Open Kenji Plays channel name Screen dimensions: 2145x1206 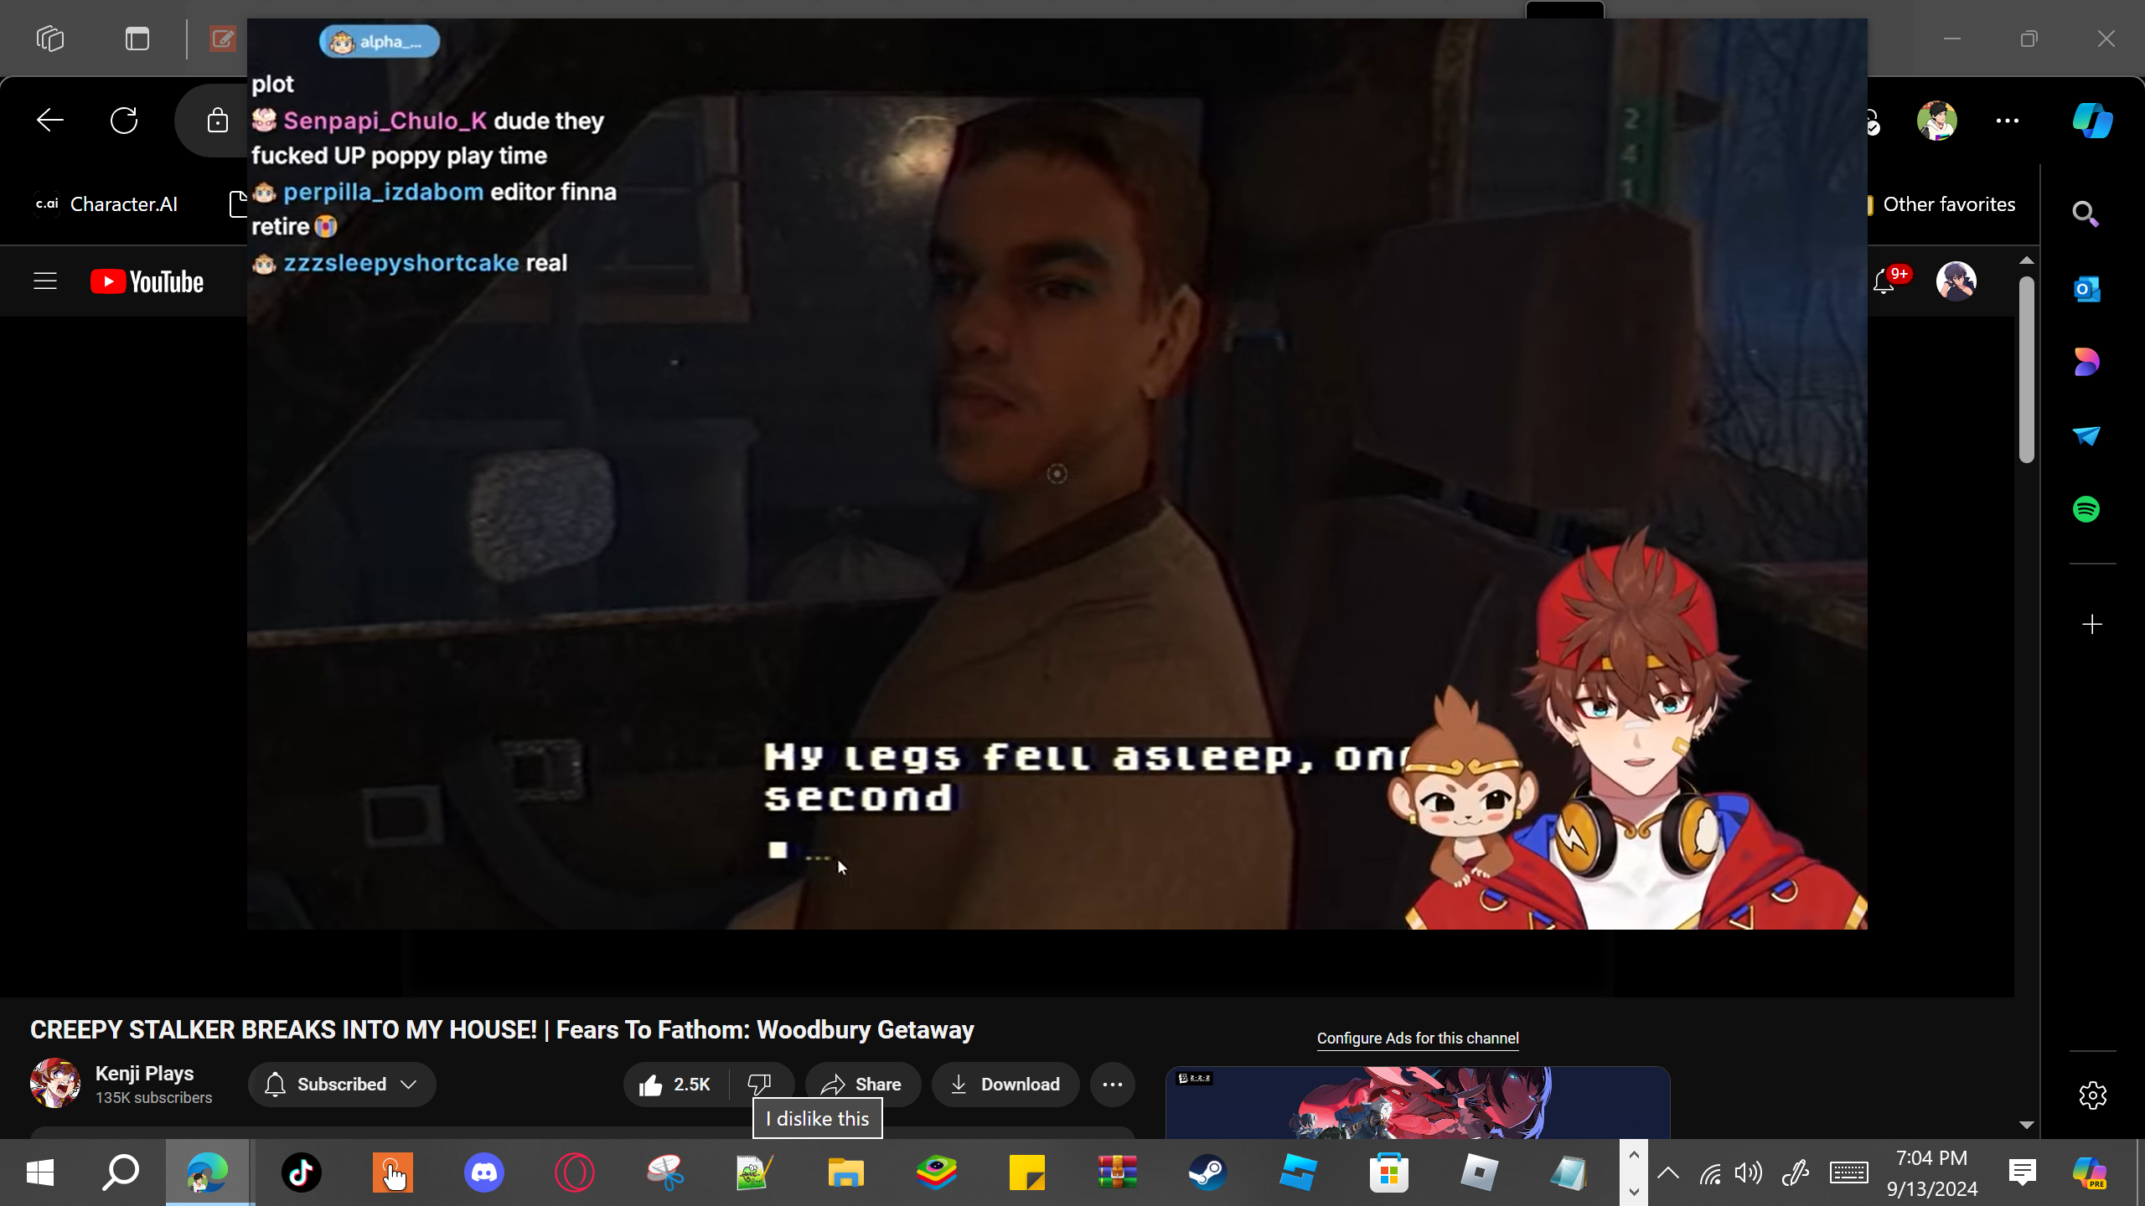145,1073
